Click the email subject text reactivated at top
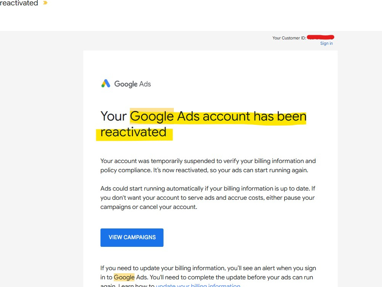Image resolution: width=382 pixels, height=287 pixels. tap(19, 3)
